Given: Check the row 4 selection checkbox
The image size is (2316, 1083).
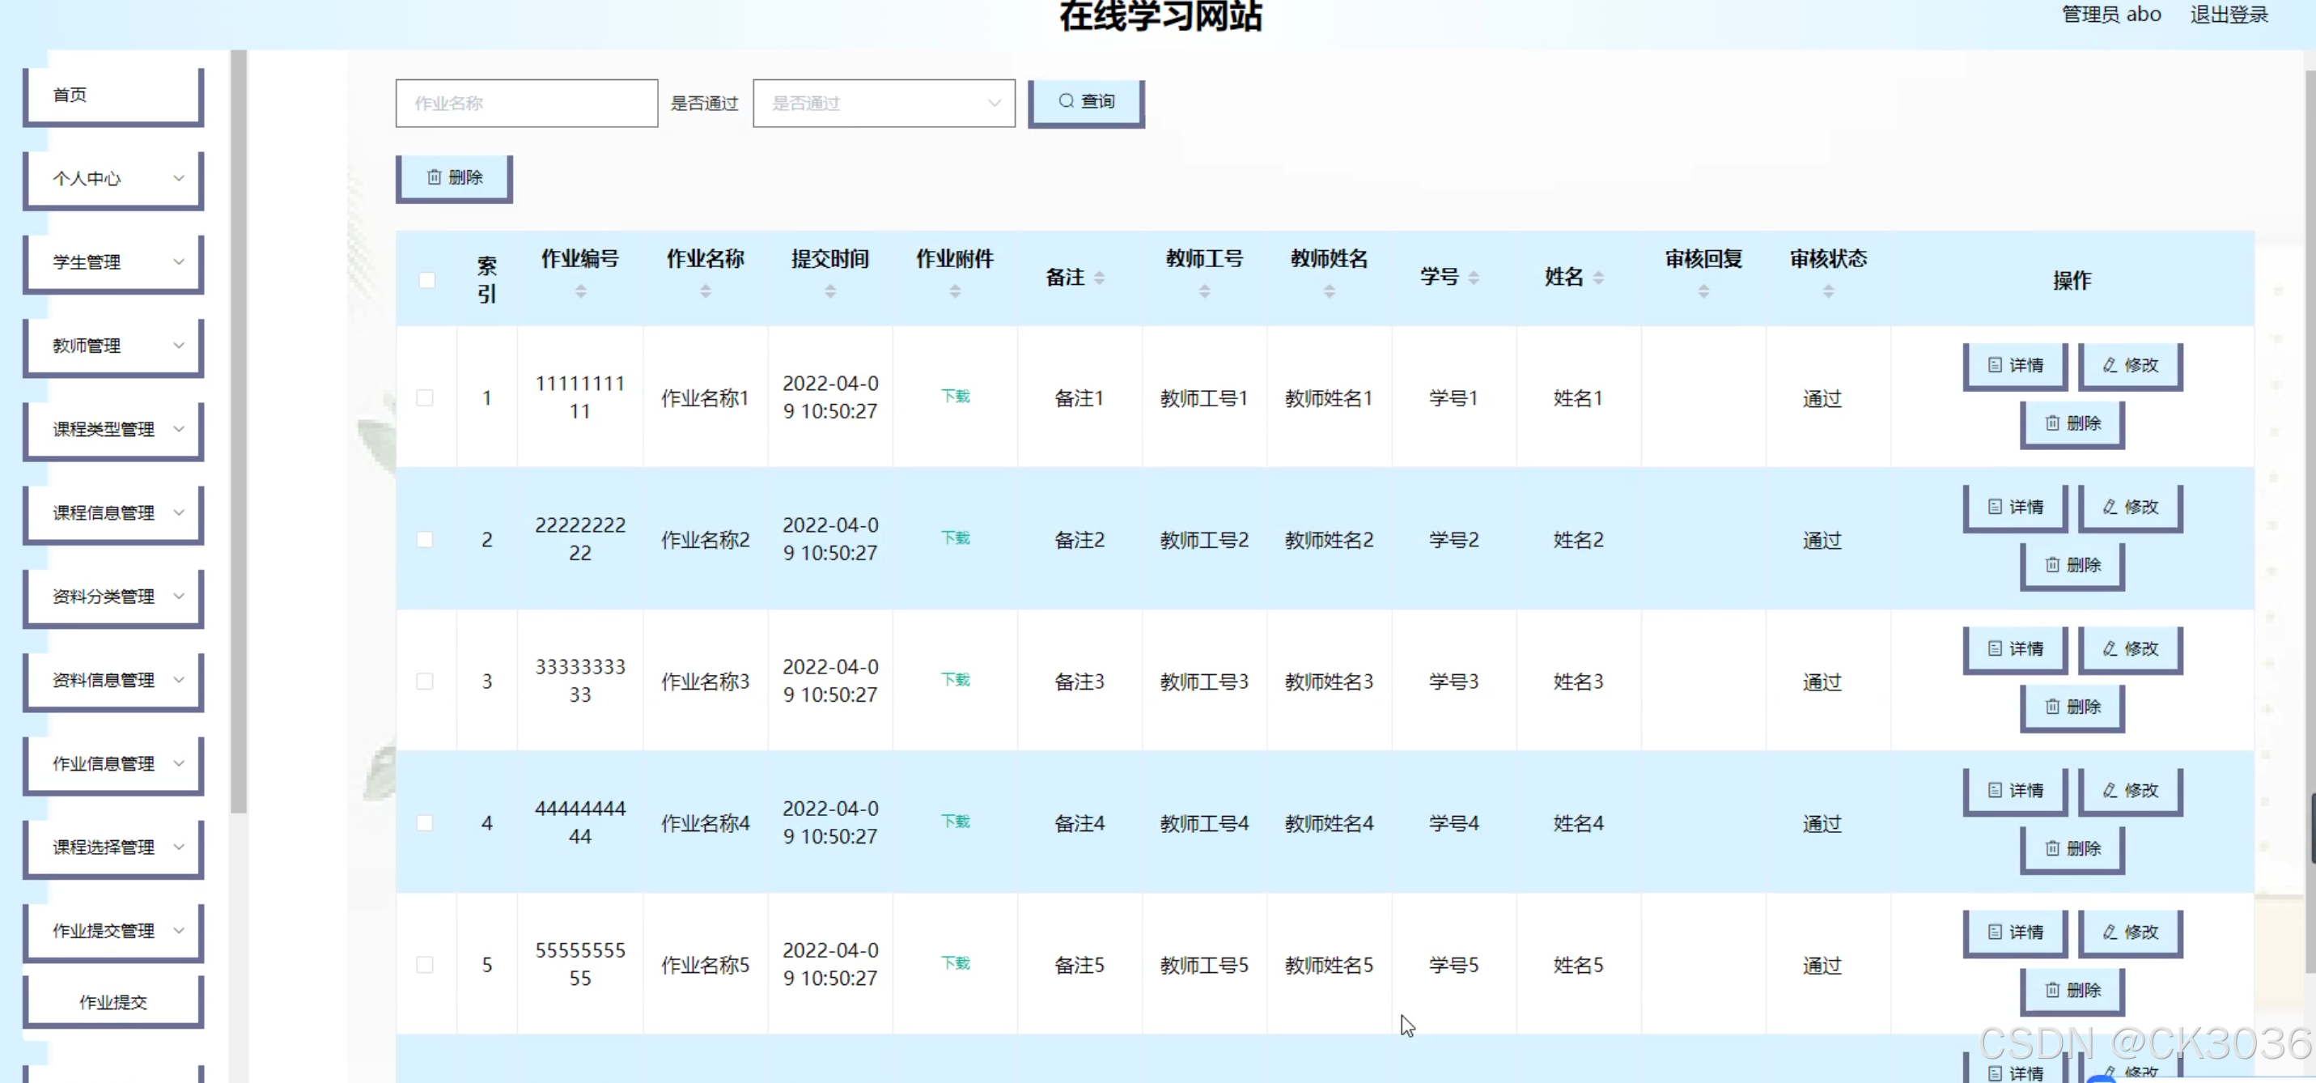Looking at the screenshot, I should point(426,823).
